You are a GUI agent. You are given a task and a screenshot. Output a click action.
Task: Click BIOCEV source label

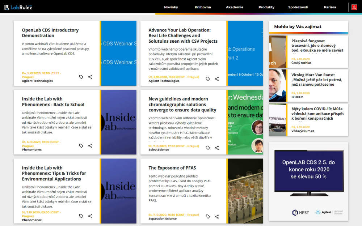click(x=297, y=97)
